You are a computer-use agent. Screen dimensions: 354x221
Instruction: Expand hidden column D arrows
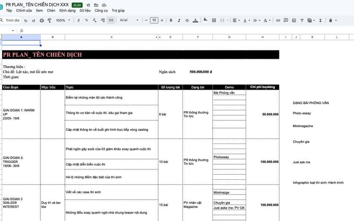(x=158, y=37)
